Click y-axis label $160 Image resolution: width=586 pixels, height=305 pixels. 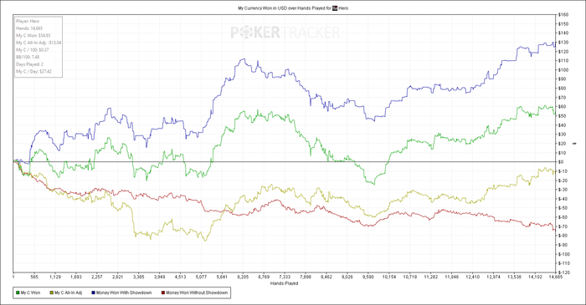click(563, 15)
